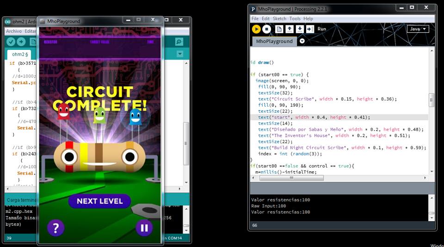Click 'Raw Input:100' in the console
Image resolution: width=444 pixels, height=247 pixels.
pos(268,206)
